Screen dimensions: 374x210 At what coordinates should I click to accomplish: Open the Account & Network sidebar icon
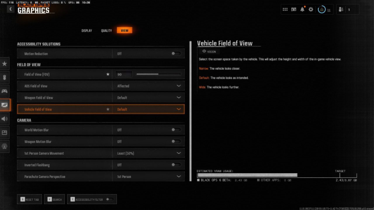(5, 146)
